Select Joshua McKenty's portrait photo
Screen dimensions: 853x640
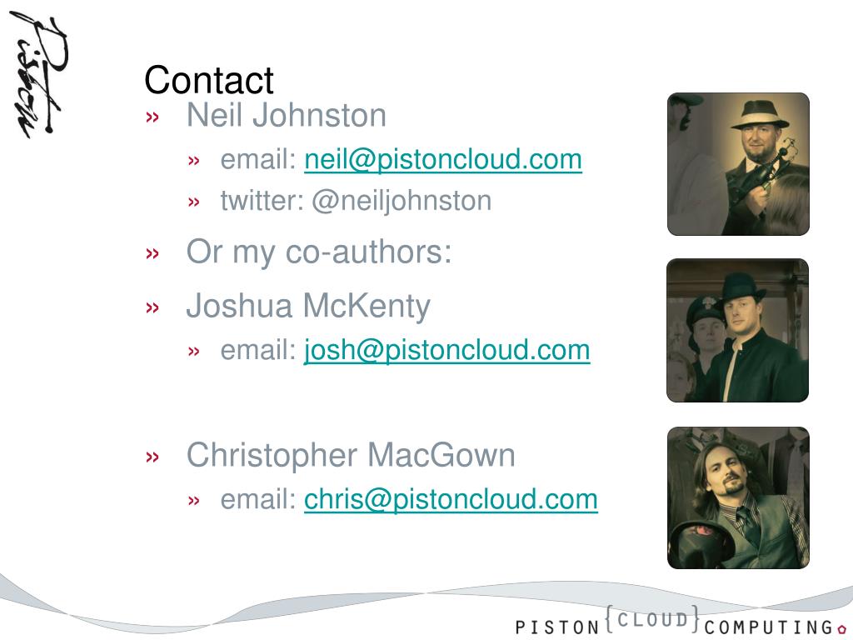coord(737,330)
